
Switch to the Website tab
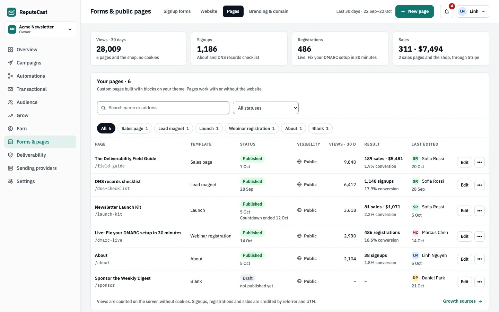[x=209, y=11]
